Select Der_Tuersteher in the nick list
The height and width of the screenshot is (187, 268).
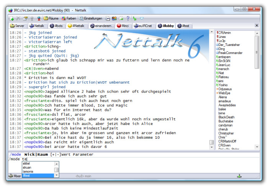[x=228, y=45]
